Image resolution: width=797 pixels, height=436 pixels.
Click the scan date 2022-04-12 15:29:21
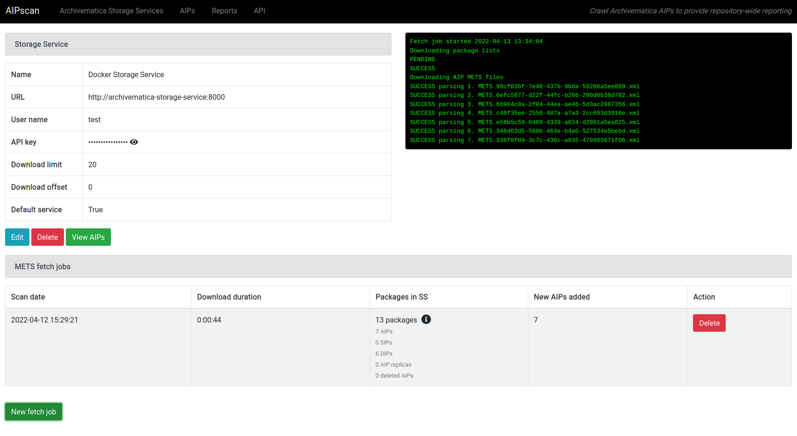tap(45, 320)
